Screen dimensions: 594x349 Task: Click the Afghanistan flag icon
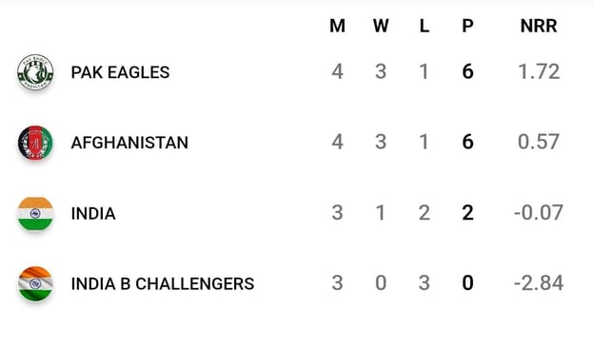click(x=35, y=143)
